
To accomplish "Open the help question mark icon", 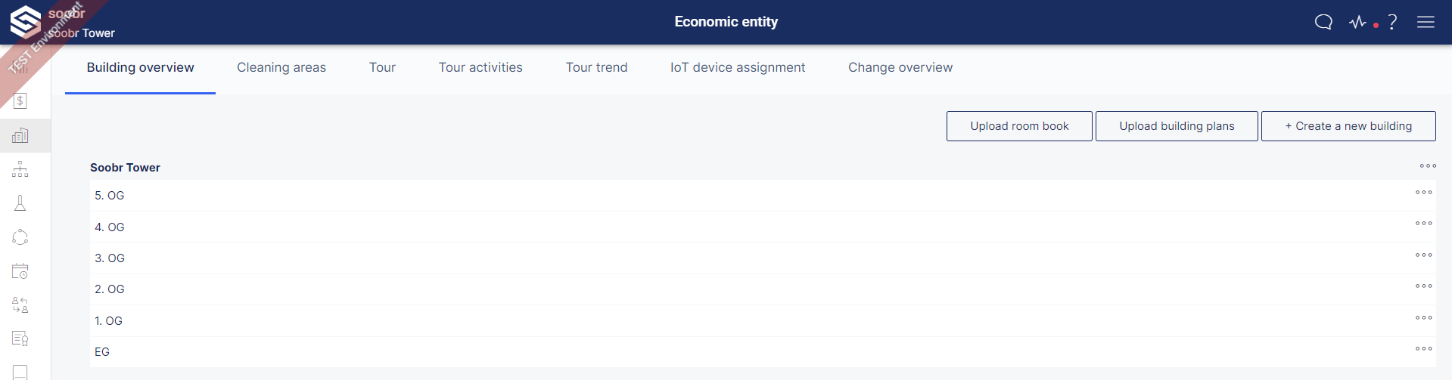I will pyautogui.click(x=1392, y=22).
